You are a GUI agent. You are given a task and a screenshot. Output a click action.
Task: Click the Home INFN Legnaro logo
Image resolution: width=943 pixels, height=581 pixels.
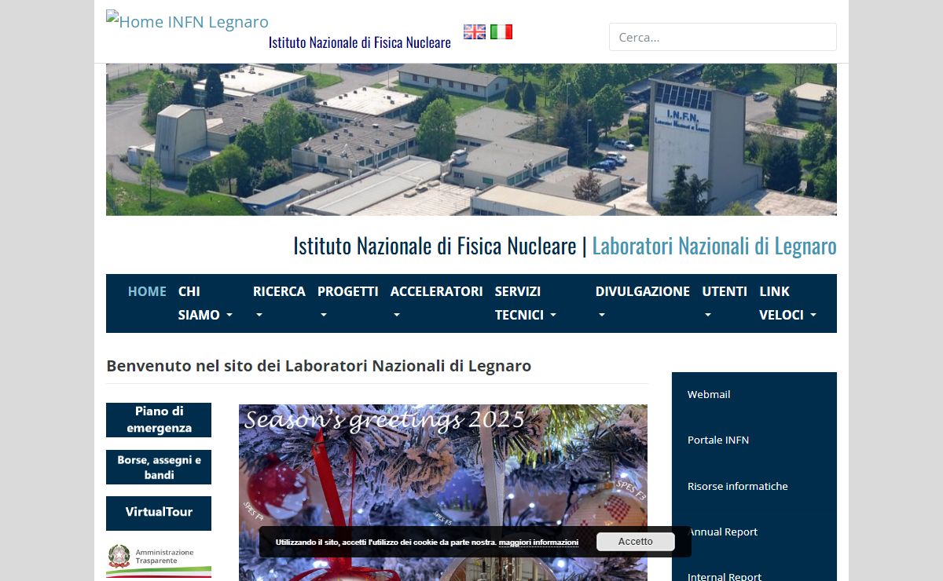click(x=187, y=21)
